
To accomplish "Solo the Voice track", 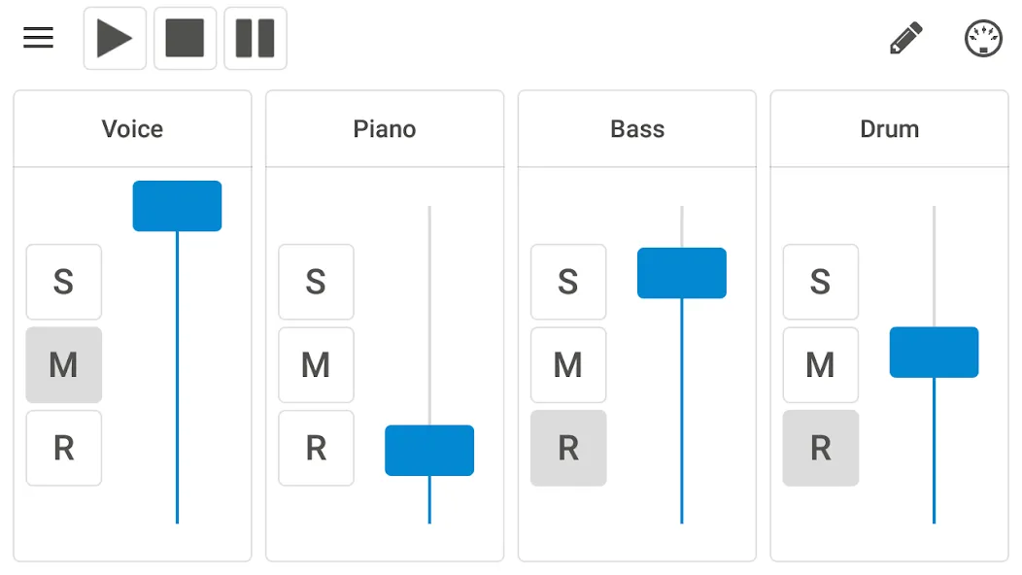I will pos(64,282).
